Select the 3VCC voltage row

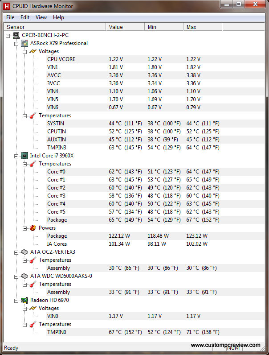[155, 83]
